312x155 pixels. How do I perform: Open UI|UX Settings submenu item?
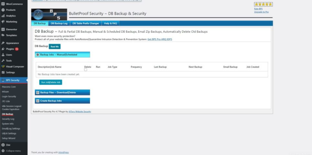[x=9, y=133]
